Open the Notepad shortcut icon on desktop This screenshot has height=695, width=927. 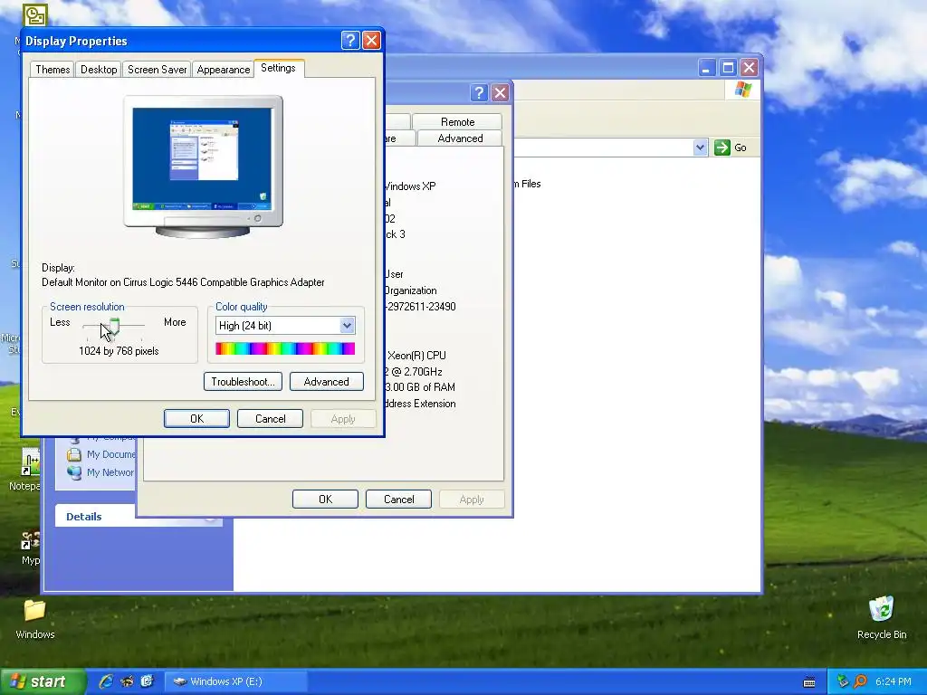(30, 462)
